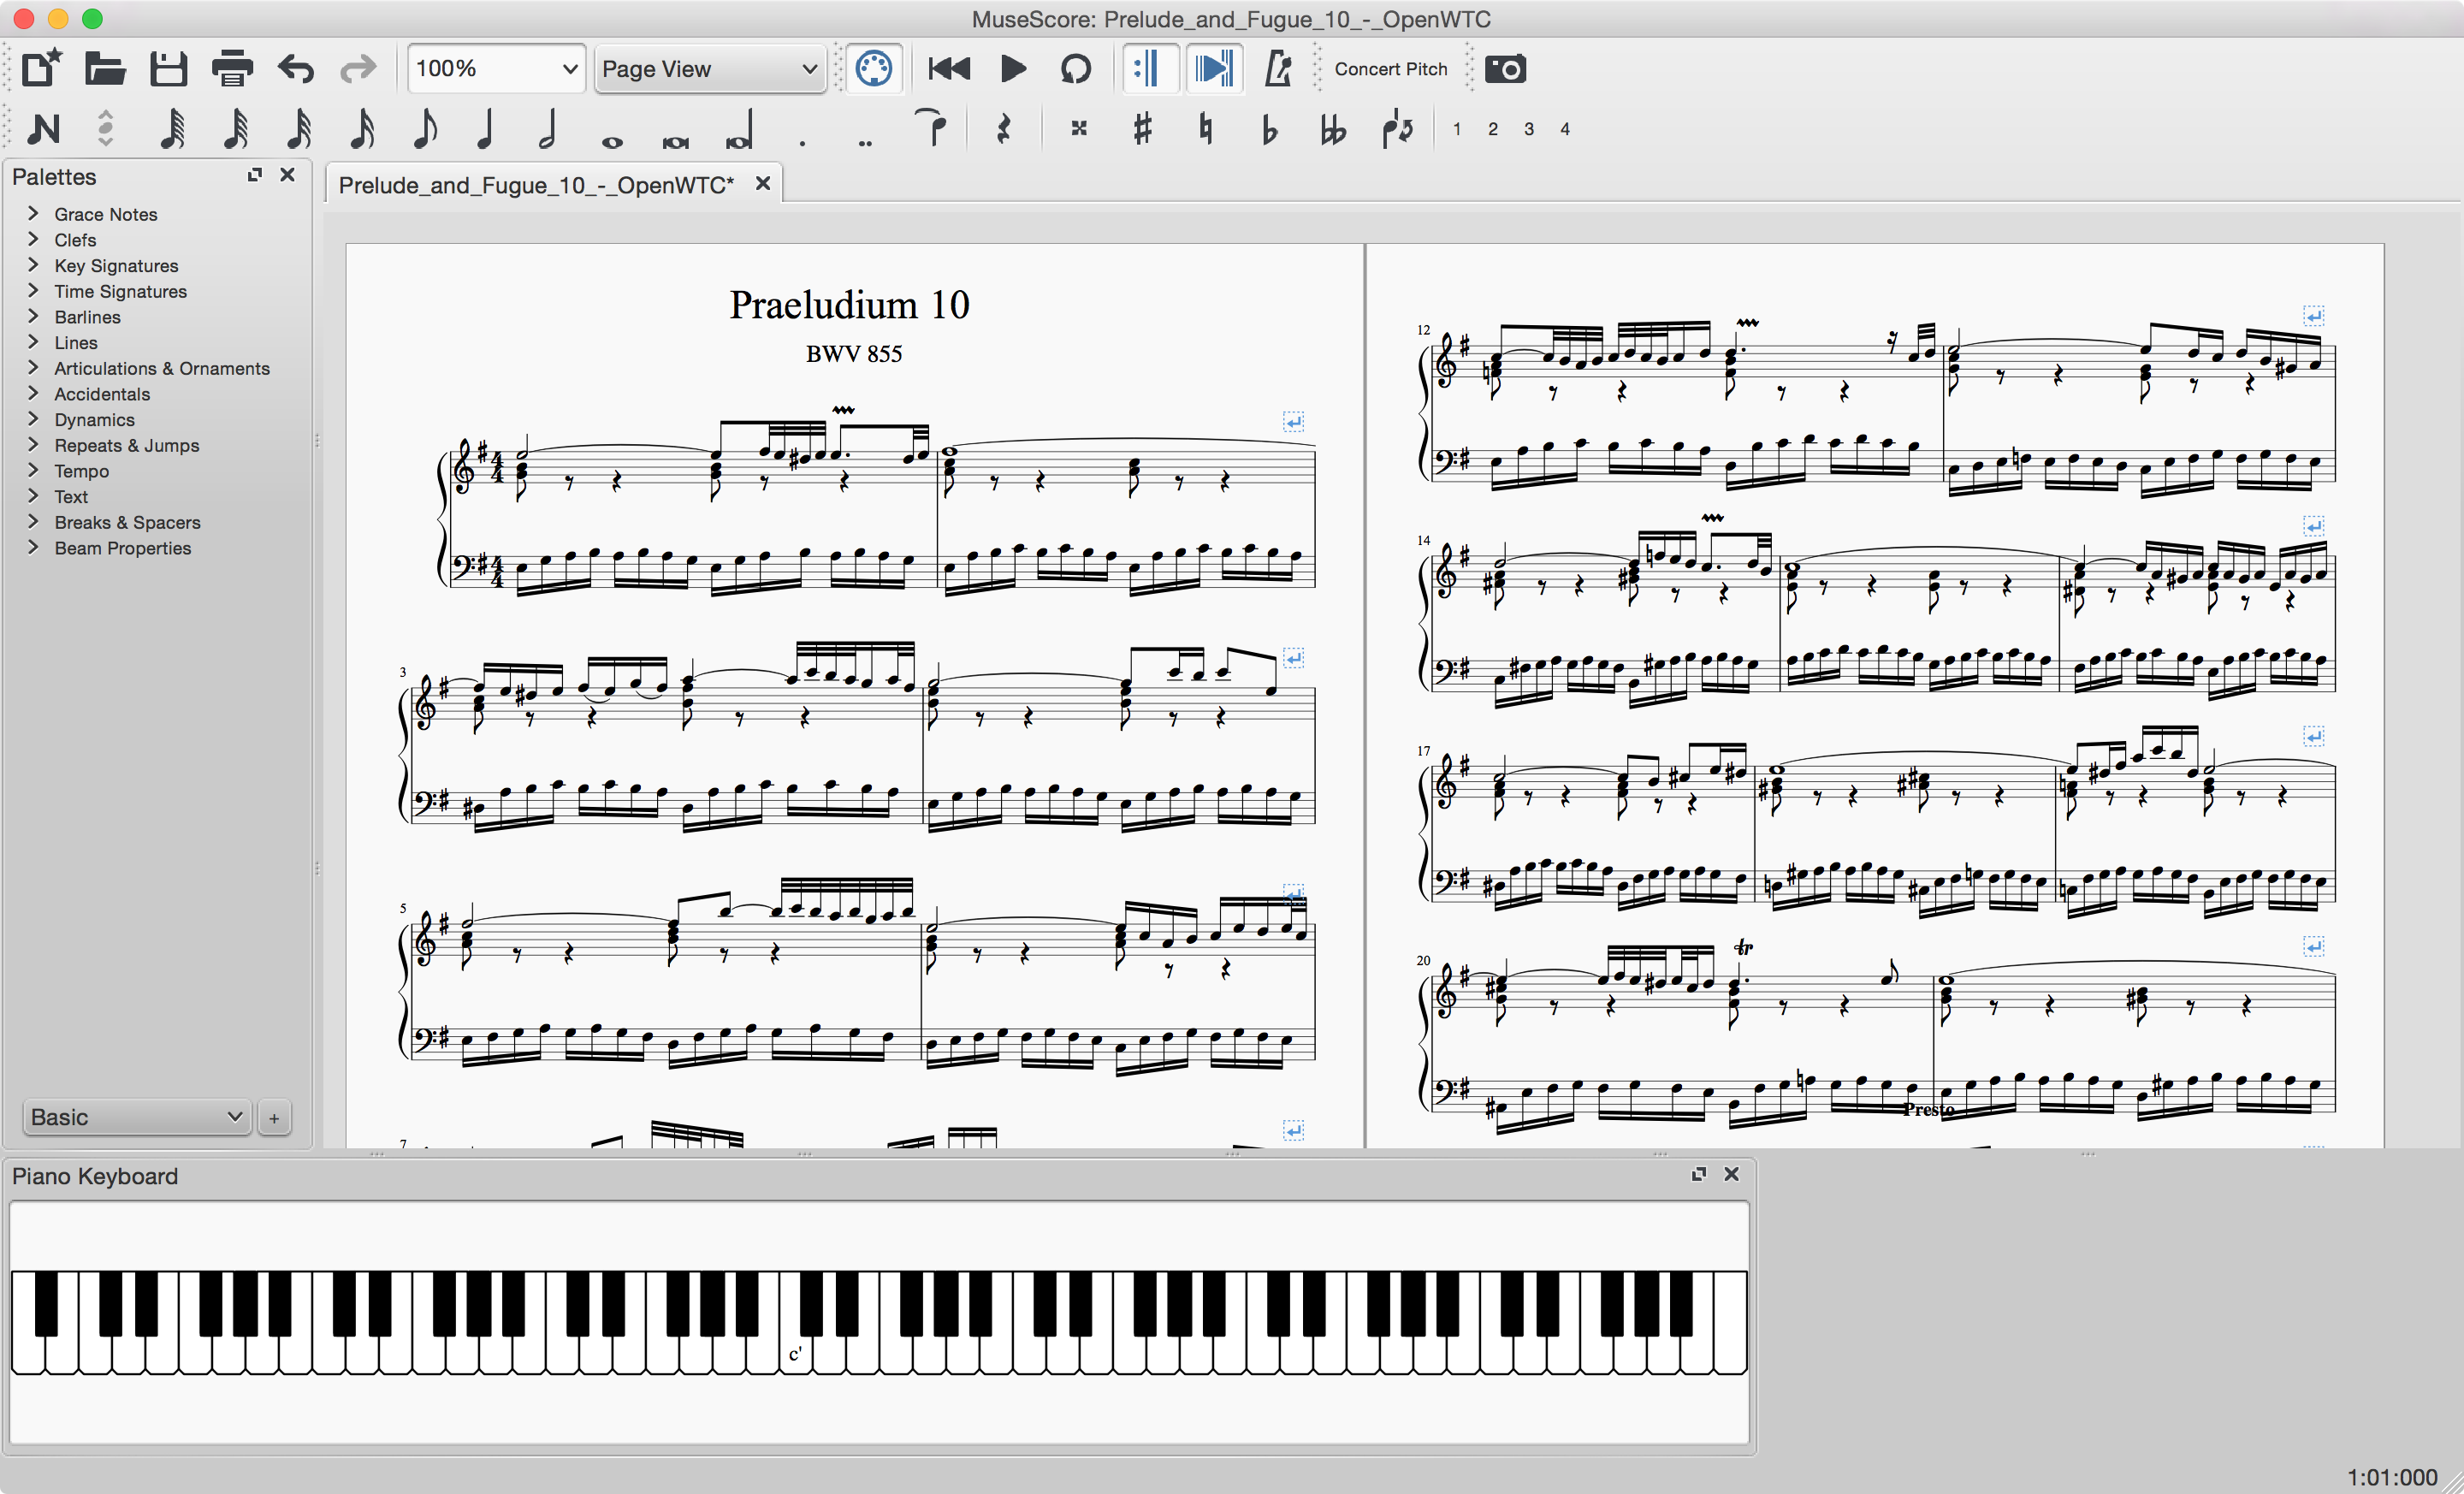Click the image capture camera icon

pos(1504,69)
